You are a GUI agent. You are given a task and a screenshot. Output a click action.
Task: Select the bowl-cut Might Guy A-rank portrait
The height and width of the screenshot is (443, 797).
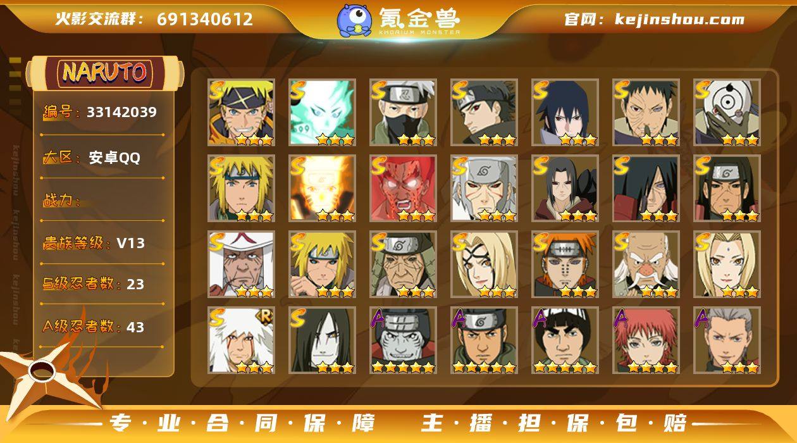coord(565,340)
